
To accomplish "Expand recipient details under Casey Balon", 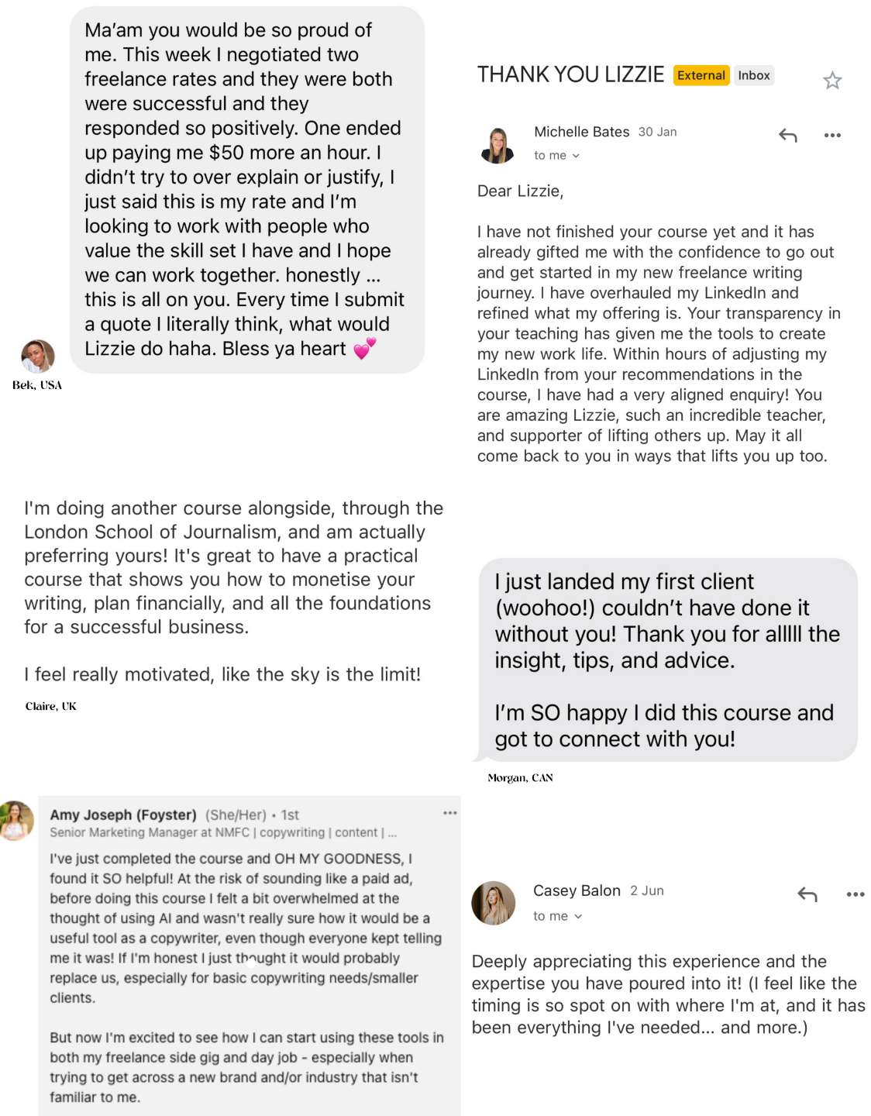I will click(x=578, y=917).
